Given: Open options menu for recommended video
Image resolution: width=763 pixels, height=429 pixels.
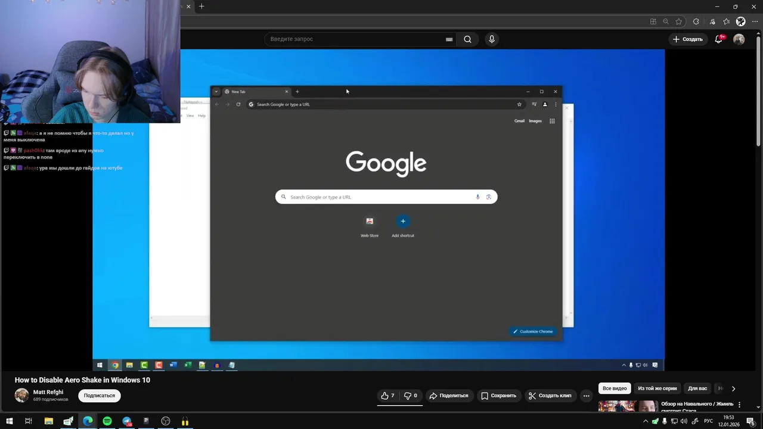Looking at the screenshot, I should click(740, 405).
